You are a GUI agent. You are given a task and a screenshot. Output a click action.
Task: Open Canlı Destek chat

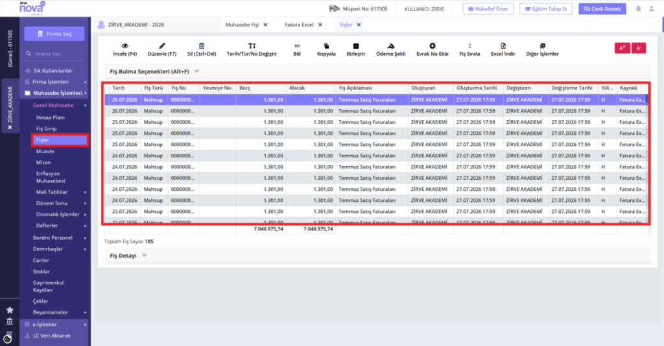tap(602, 8)
